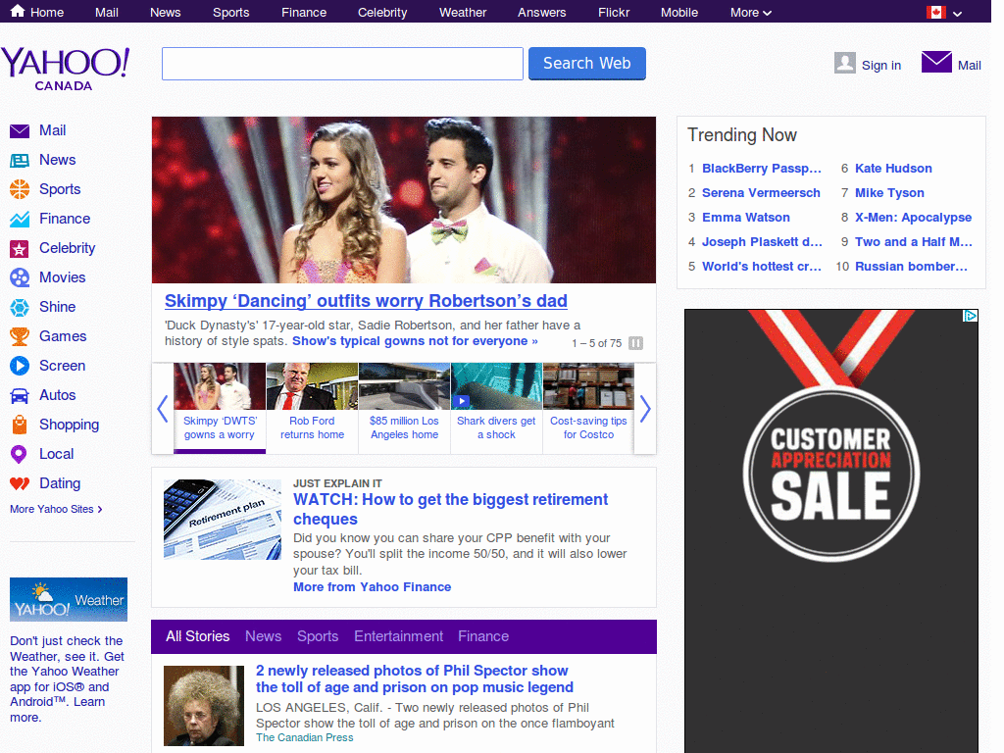This screenshot has height=753, width=1004.
Task: Select the $85 million Los Angeles home thumbnail
Action: pyautogui.click(x=404, y=409)
